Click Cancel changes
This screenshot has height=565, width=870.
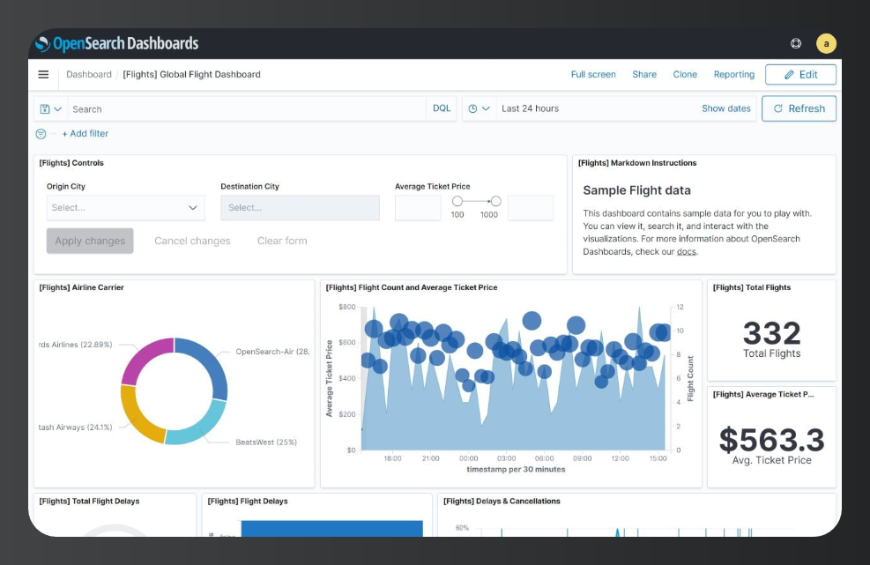click(192, 241)
